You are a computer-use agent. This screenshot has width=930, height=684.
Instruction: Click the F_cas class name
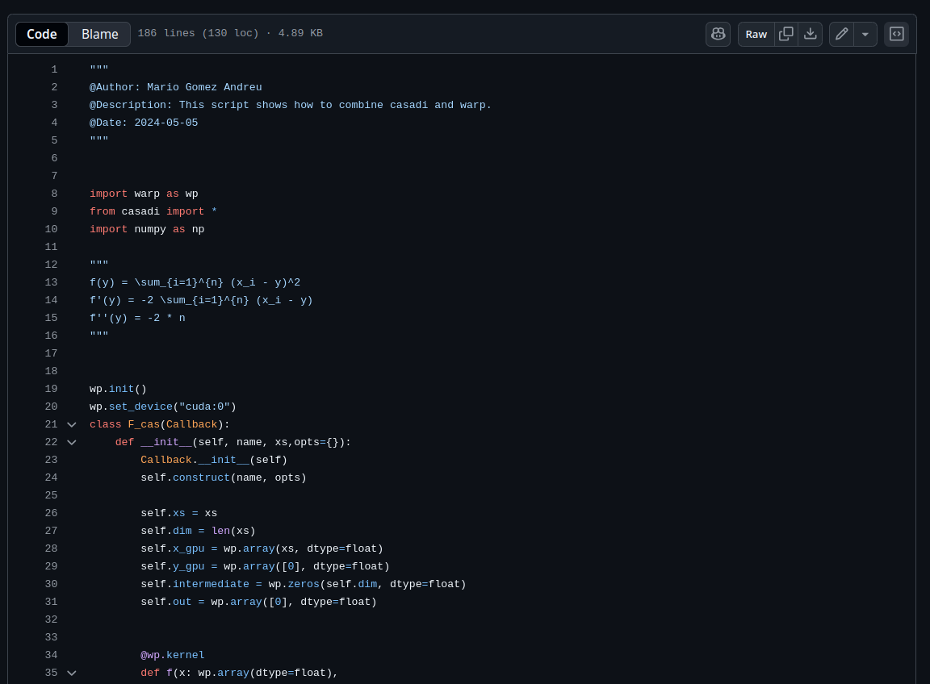tap(144, 424)
